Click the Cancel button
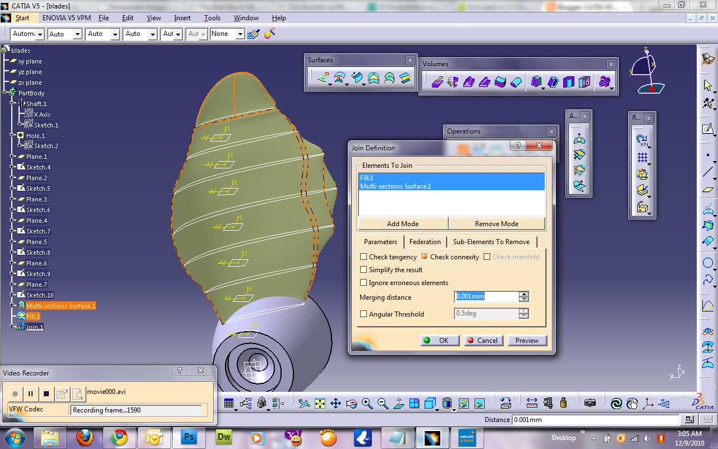This screenshot has width=718, height=449. 483,340
